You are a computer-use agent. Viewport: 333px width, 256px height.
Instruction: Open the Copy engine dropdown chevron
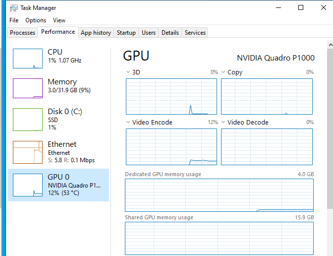[x=223, y=72]
